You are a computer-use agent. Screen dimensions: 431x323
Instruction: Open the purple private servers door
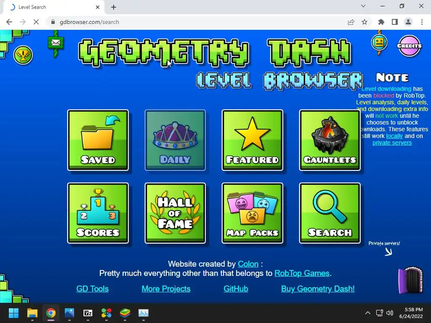point(411,280)
